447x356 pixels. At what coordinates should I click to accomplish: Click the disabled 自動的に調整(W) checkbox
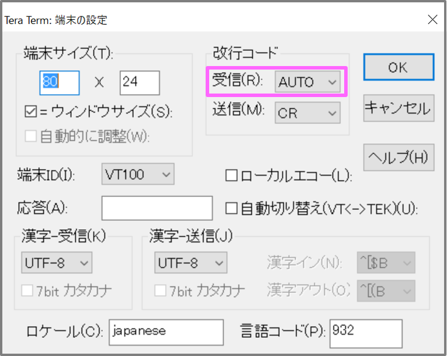tap(31, 136)
